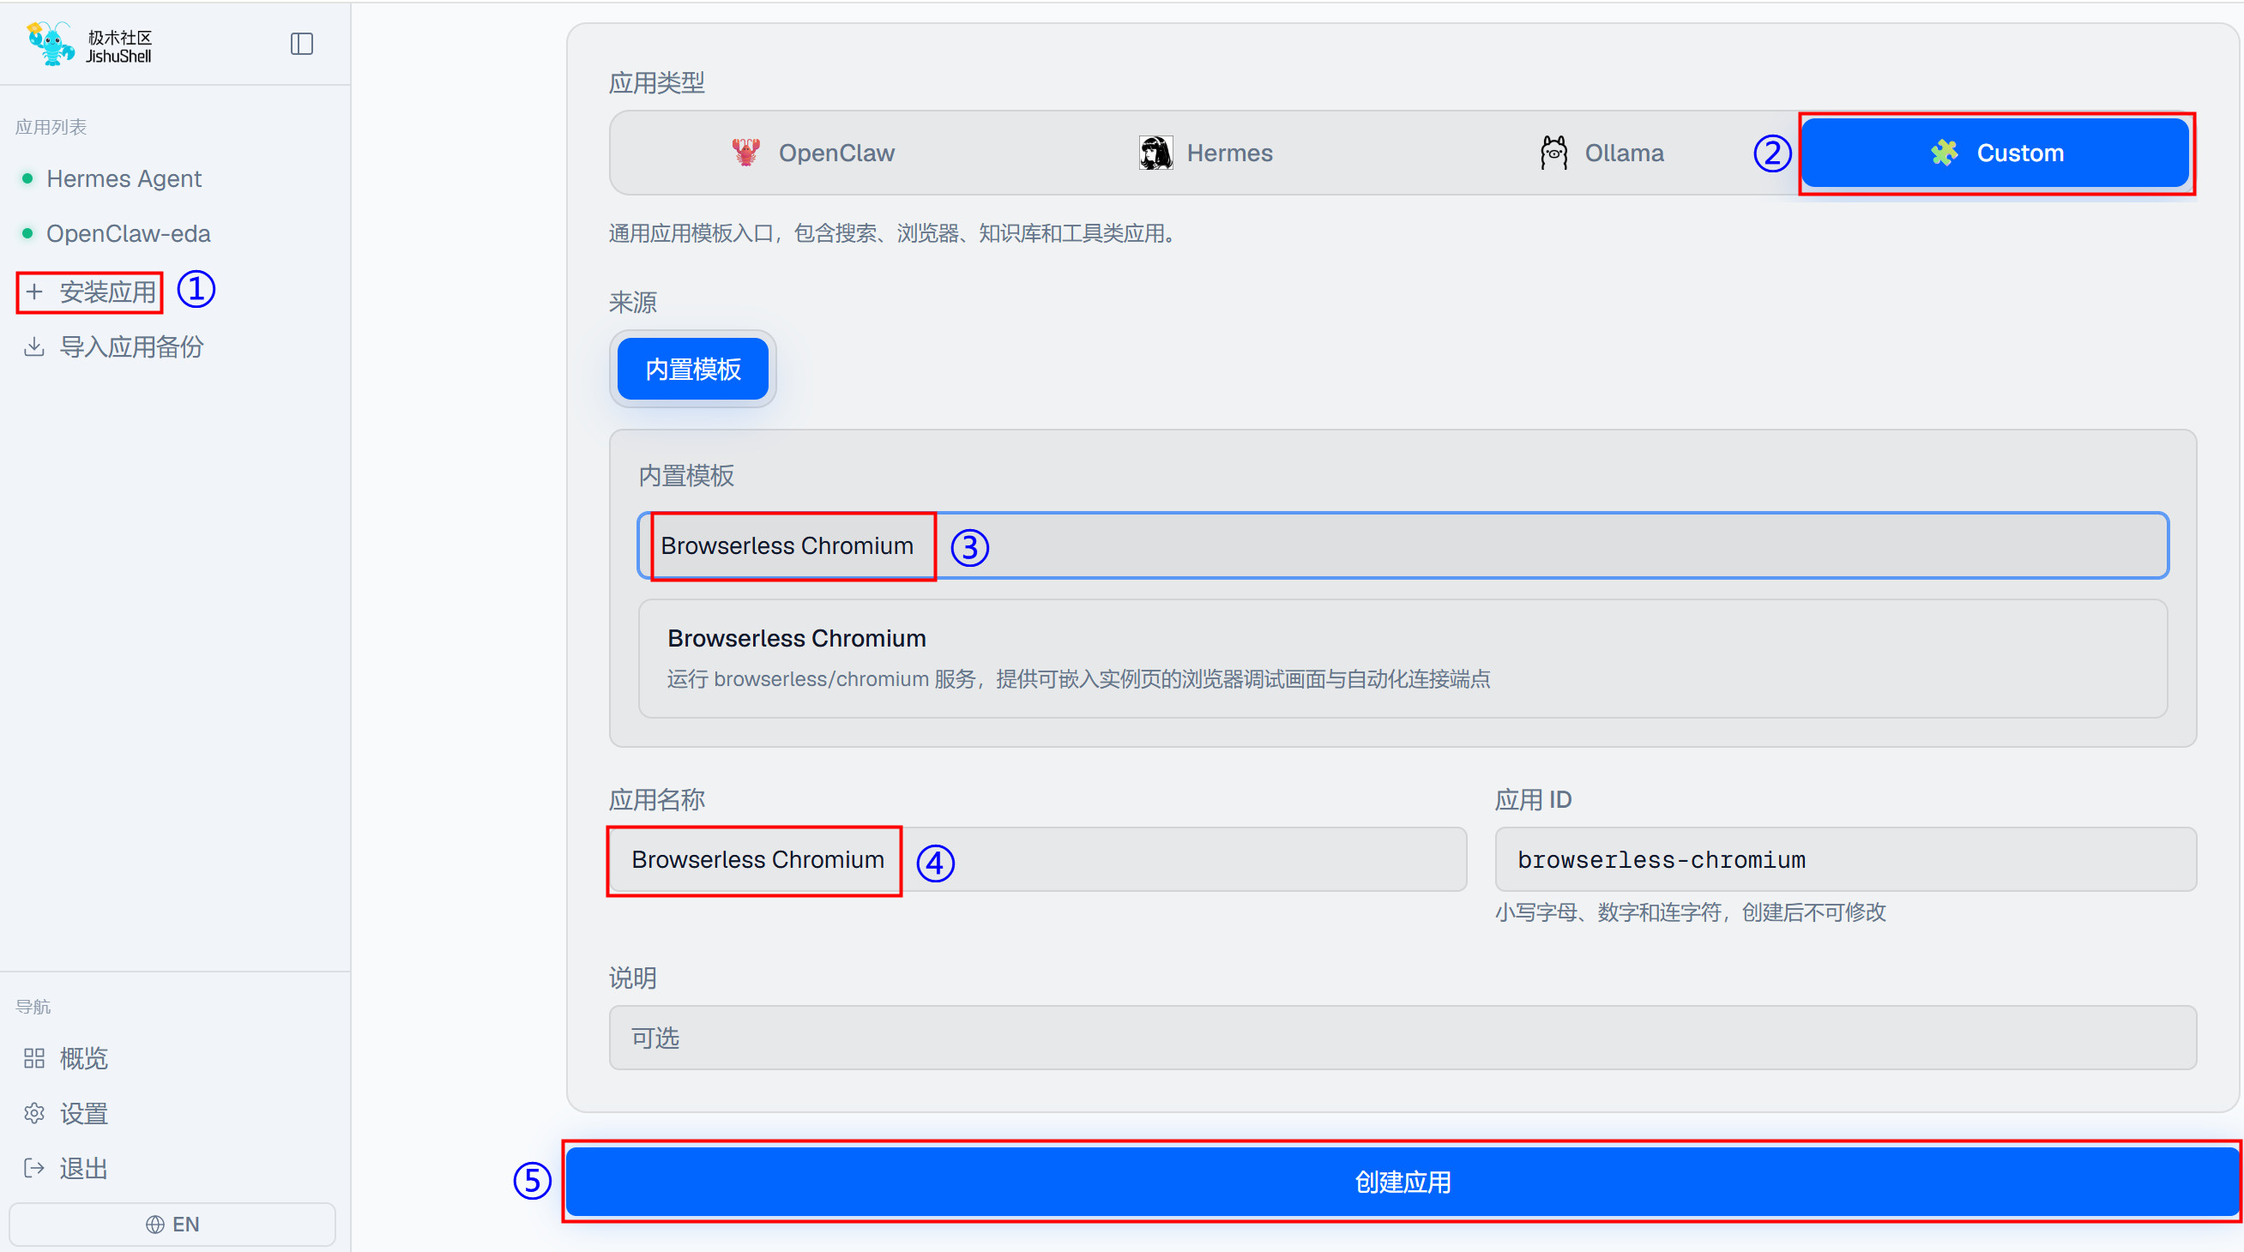Click the 说明 description field showing 可选
This screenshot has width=2244, height=1252.
click(1402, 1038)
